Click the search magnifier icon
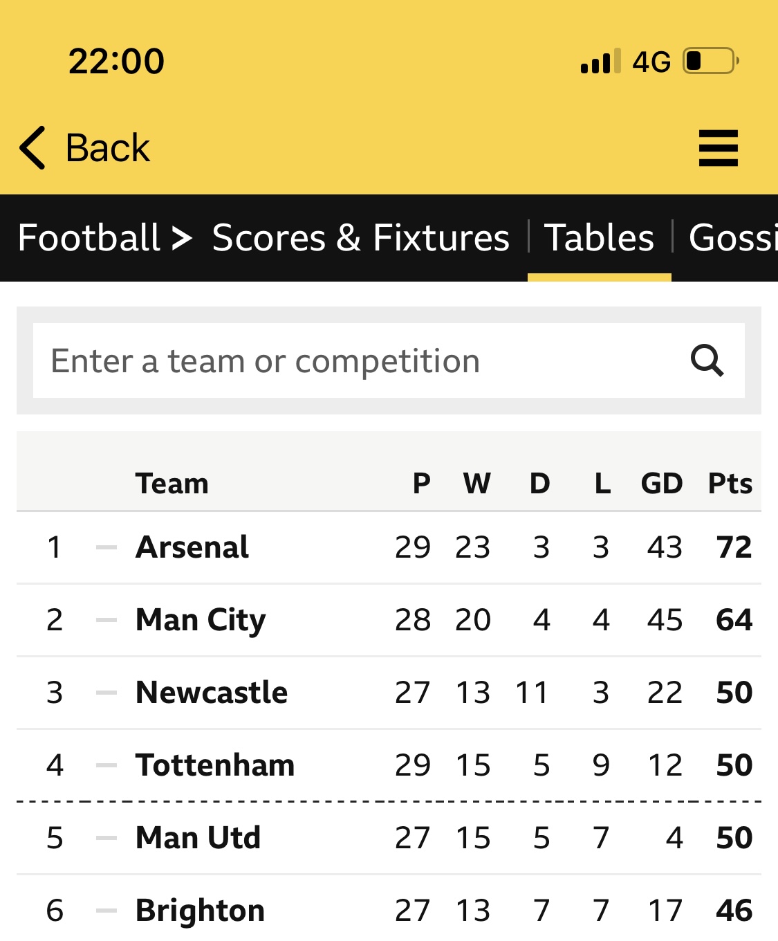The width and height of the screenshot is (778, 941). pos(707,360)
